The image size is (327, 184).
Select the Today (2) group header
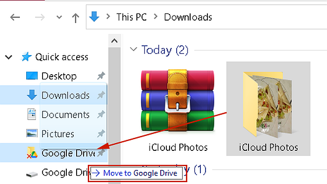165,50
